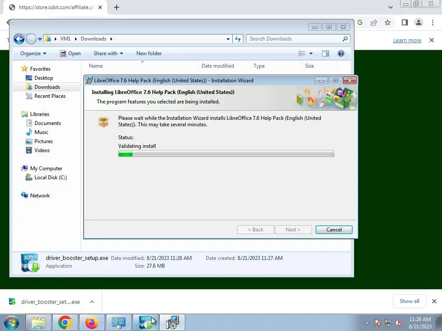
Task: Sort by Type column header
Action: point(259,66)
